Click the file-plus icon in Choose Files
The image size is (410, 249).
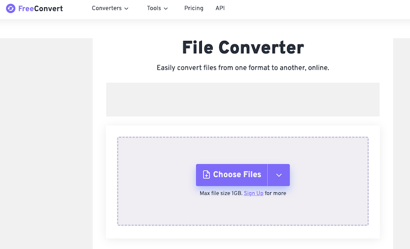coord(206,175)
